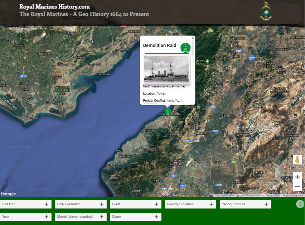Image resolution: width=305 pixels, height=225 pixels.
Task: Open the warship photo thumbnail
Action: [x=166, y=69]
